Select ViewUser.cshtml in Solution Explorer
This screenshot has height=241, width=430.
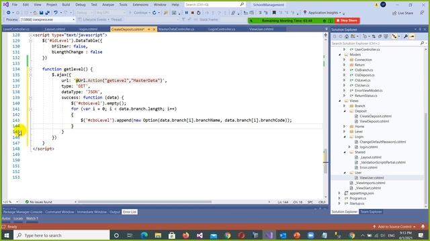372,178
